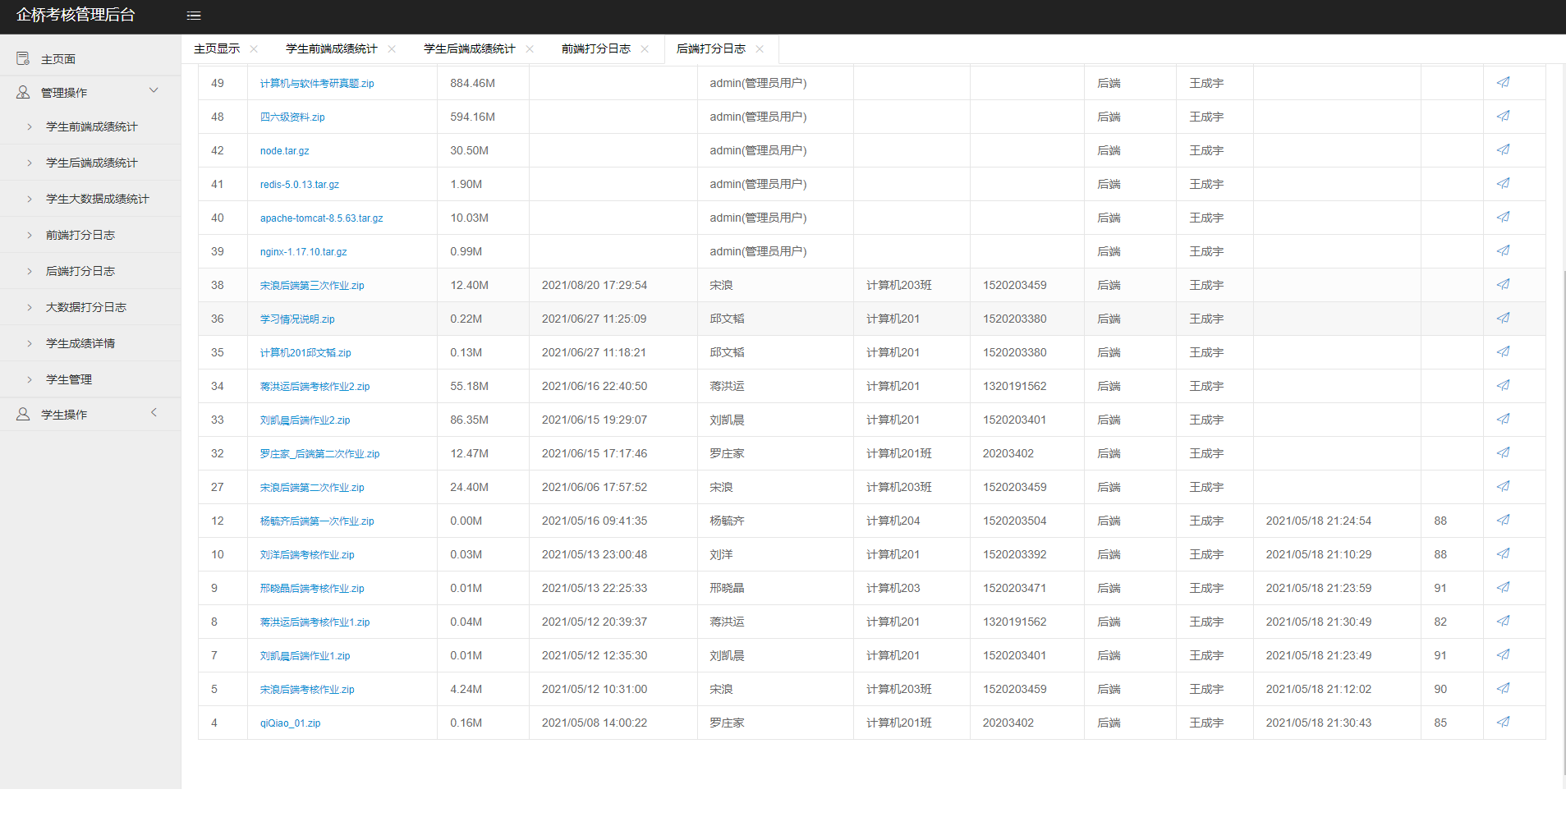Click the send icon in row 35
1566x817 pixels.
(1503, 351)
